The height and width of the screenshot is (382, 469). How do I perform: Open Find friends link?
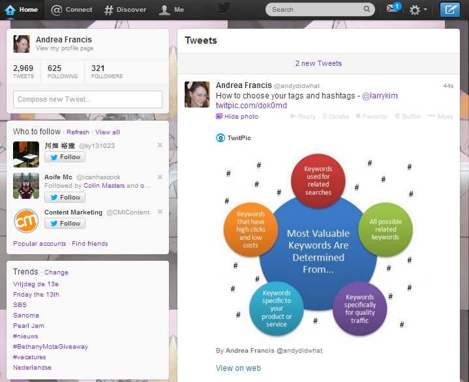[x=90, y=244]
